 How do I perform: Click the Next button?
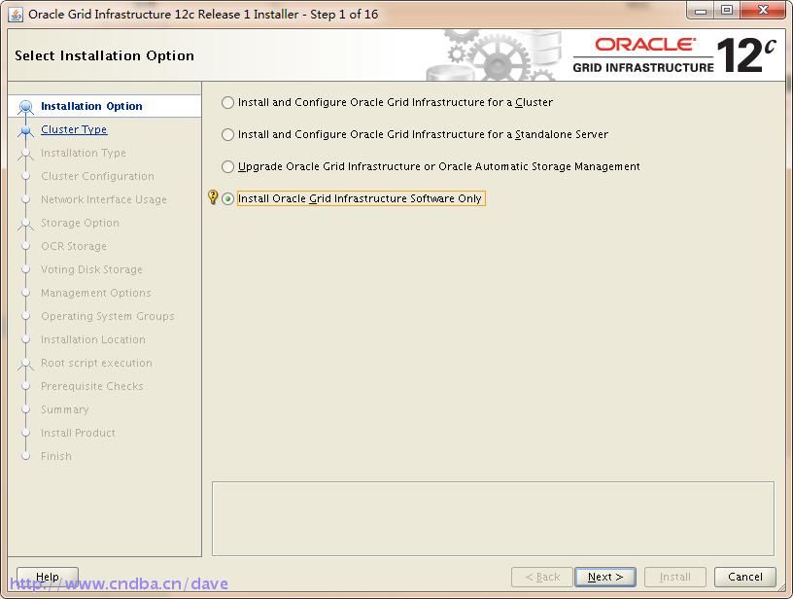(604, 577)
